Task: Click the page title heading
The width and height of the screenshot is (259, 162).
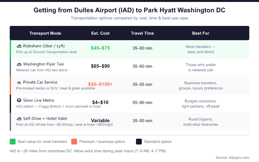Action: click(129, 10)
